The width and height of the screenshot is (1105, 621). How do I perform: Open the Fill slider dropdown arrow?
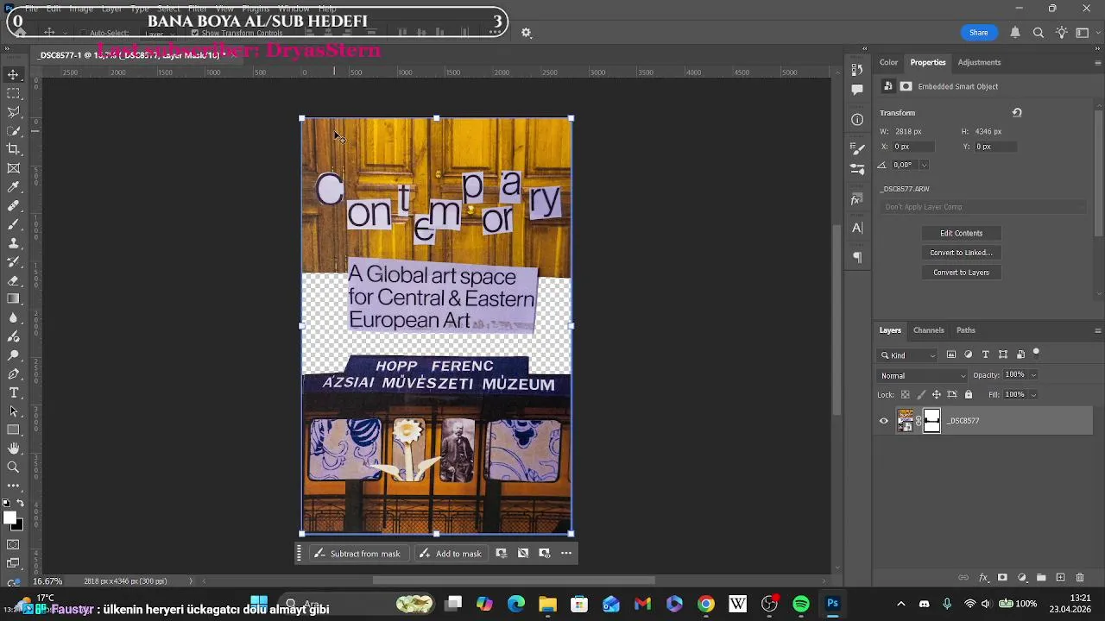[1033, 395]
